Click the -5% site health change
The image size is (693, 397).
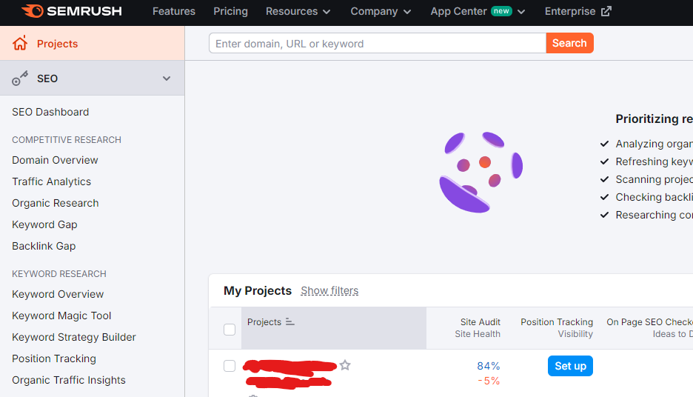489,381
